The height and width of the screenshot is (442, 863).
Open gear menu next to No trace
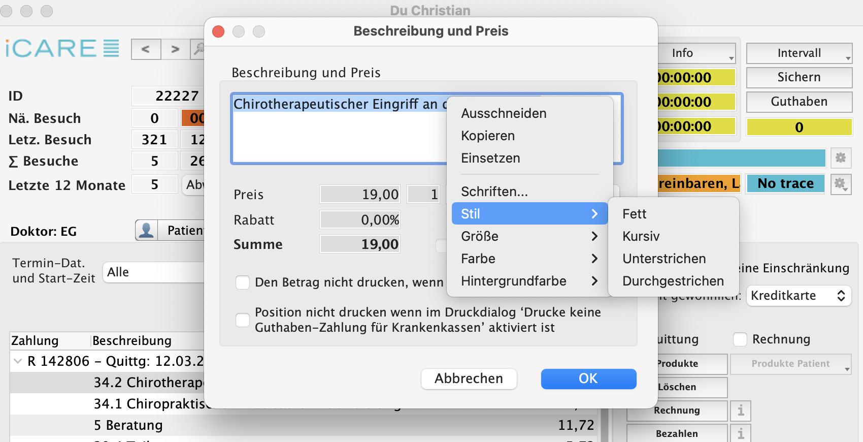pos(841,183)
